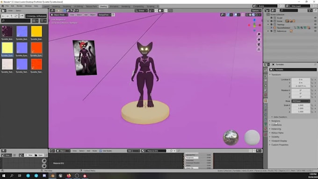Hide the Sculpt collection in outliner
Screen dimensions: 318x179
[x=315, y=18]
